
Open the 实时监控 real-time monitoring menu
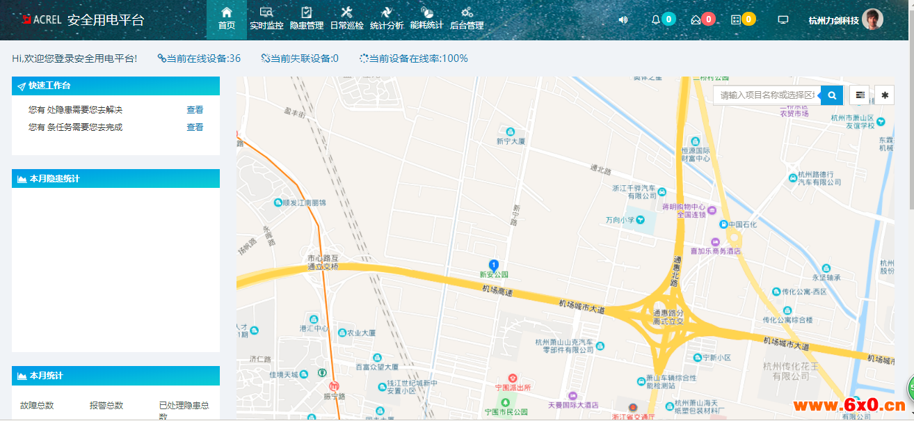point(266,19)
